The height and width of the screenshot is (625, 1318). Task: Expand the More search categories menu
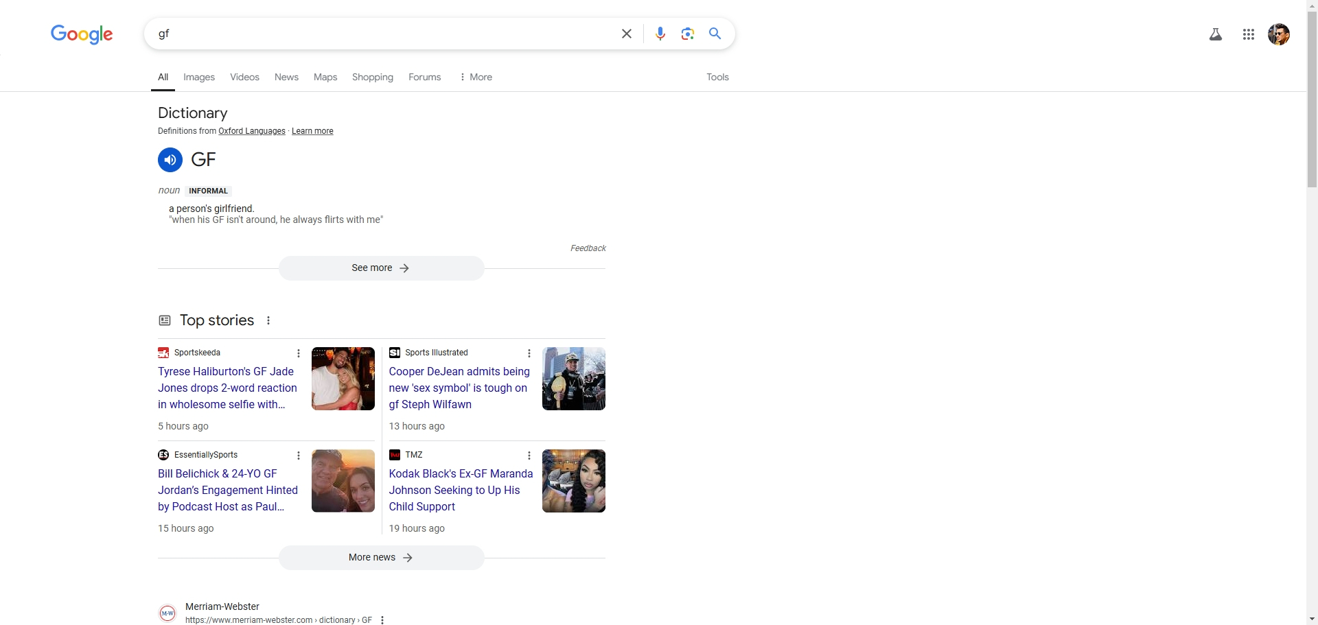point(476,77)
